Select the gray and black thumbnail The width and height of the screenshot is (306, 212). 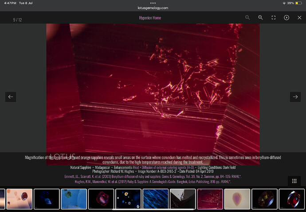pyautogui.click(x=183, y=199)
